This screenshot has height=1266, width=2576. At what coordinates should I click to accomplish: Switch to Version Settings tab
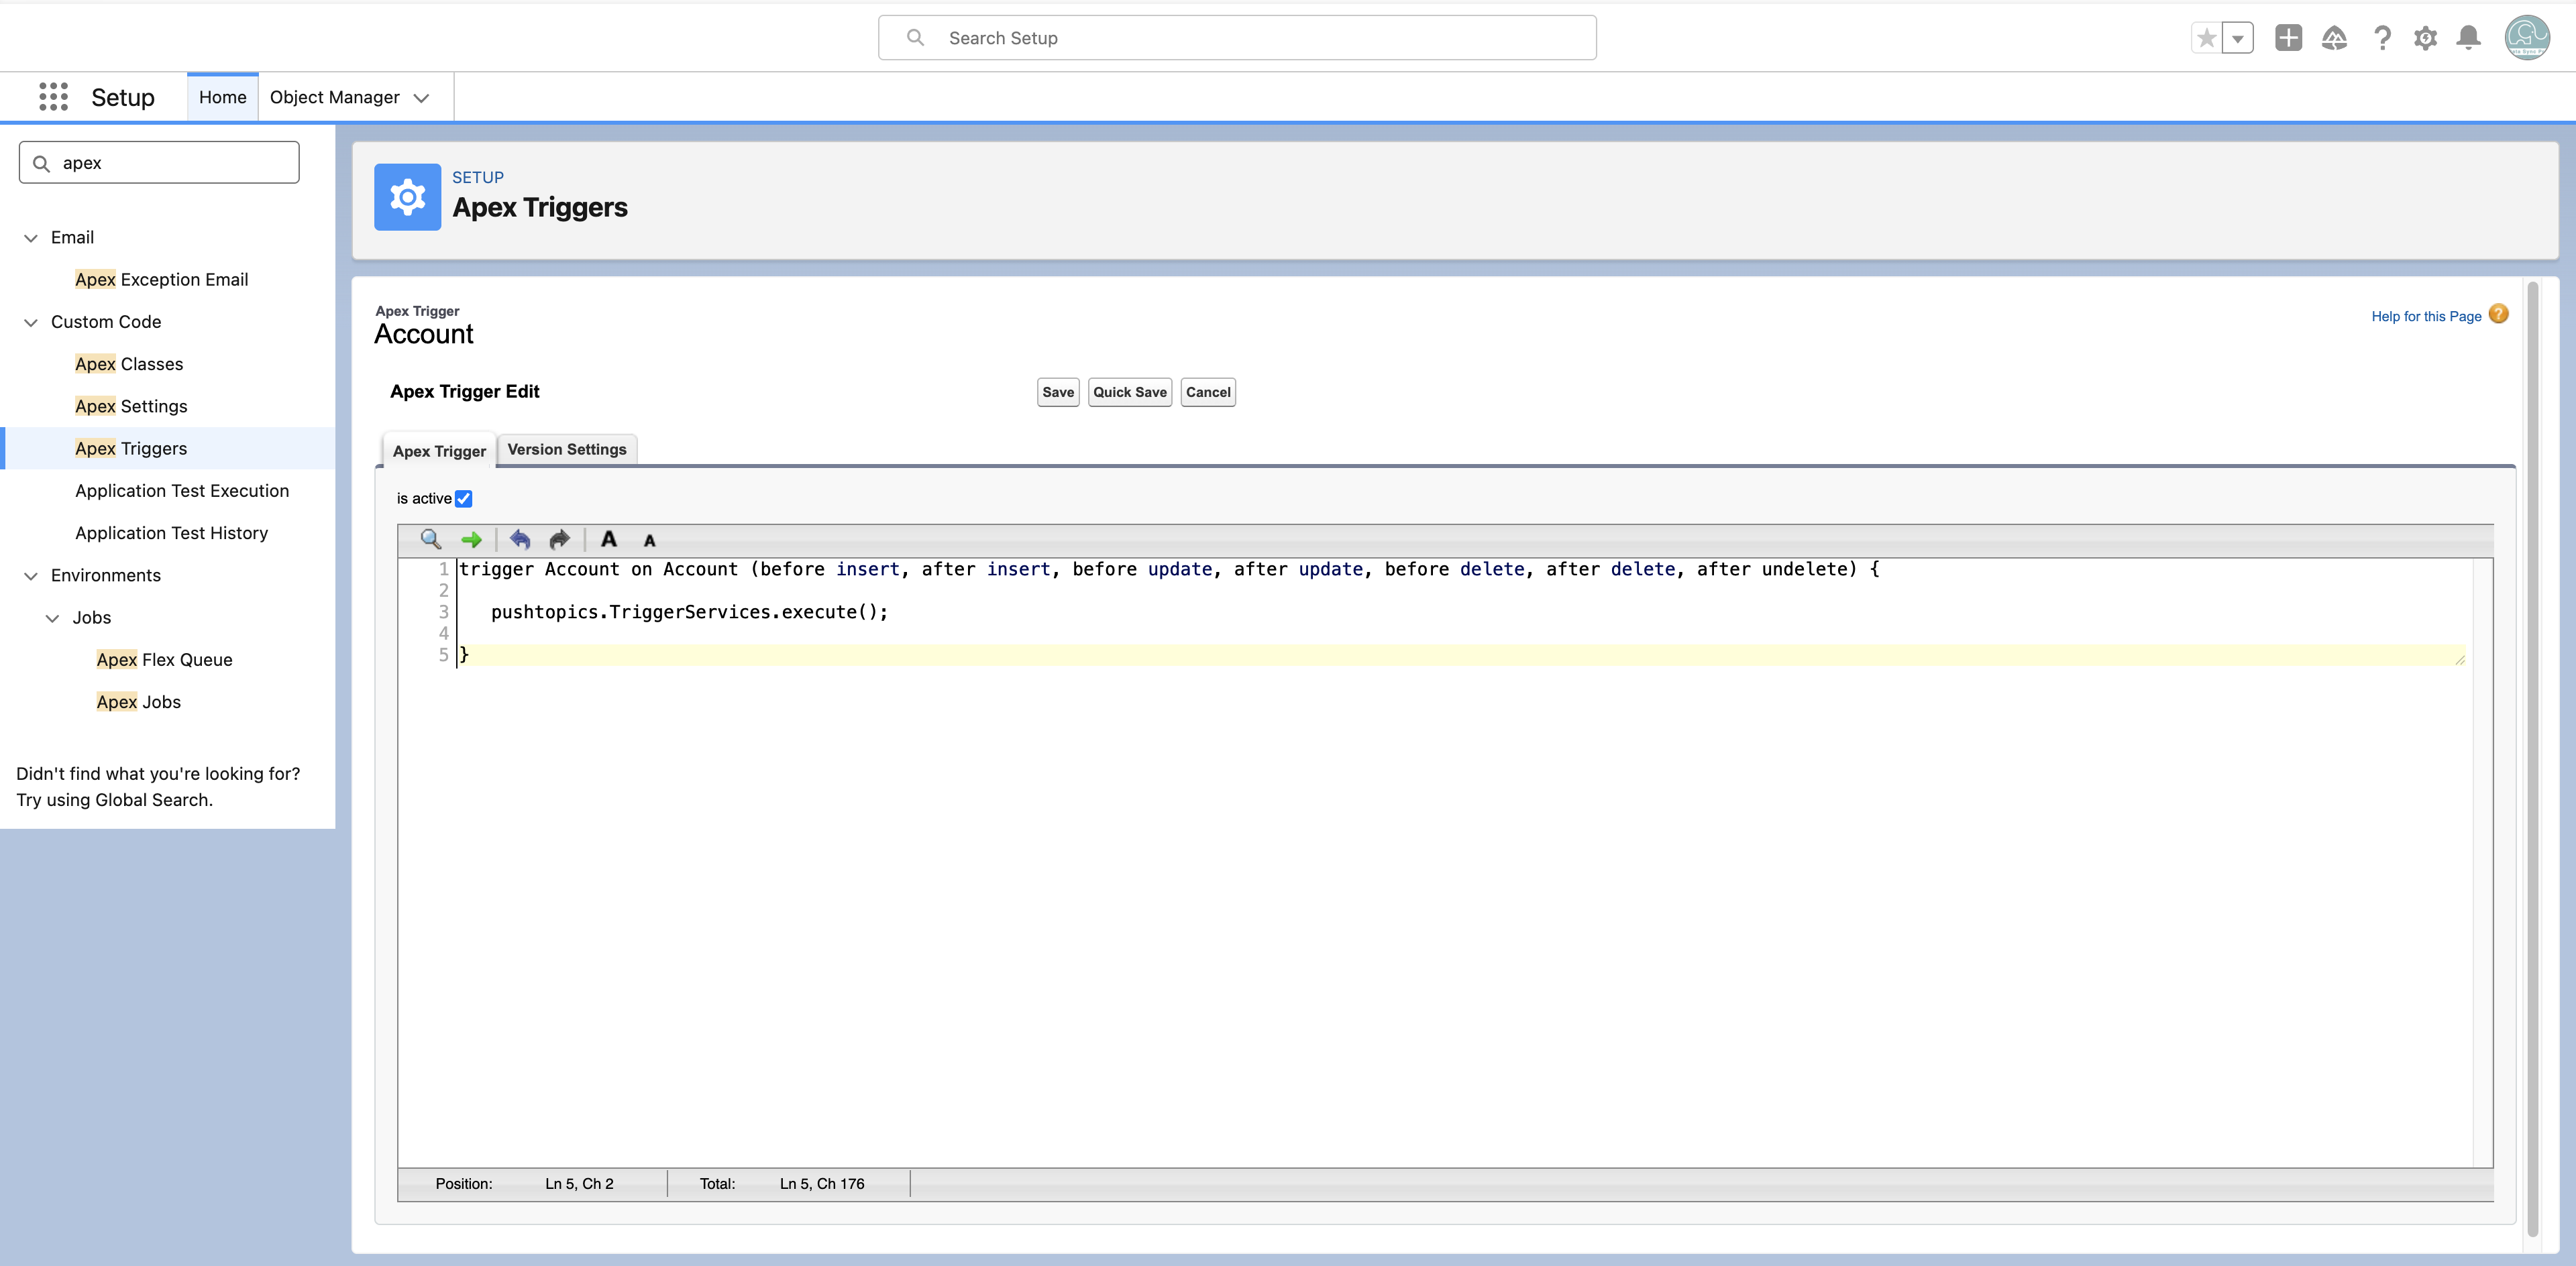(567, 450)
